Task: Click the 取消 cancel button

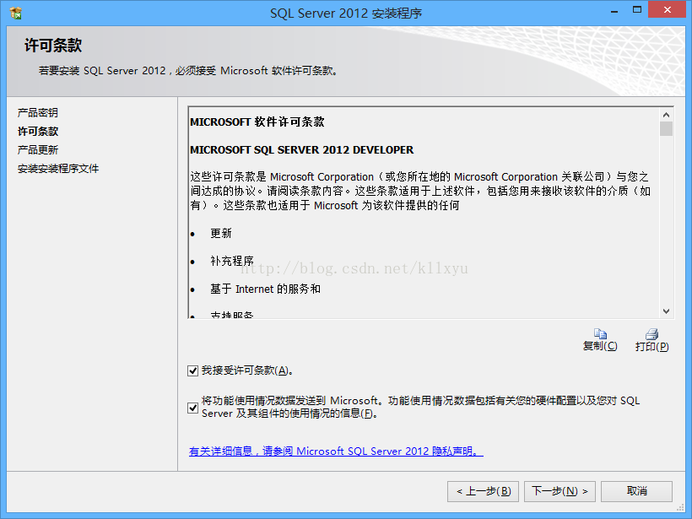Action: [636, 491]
